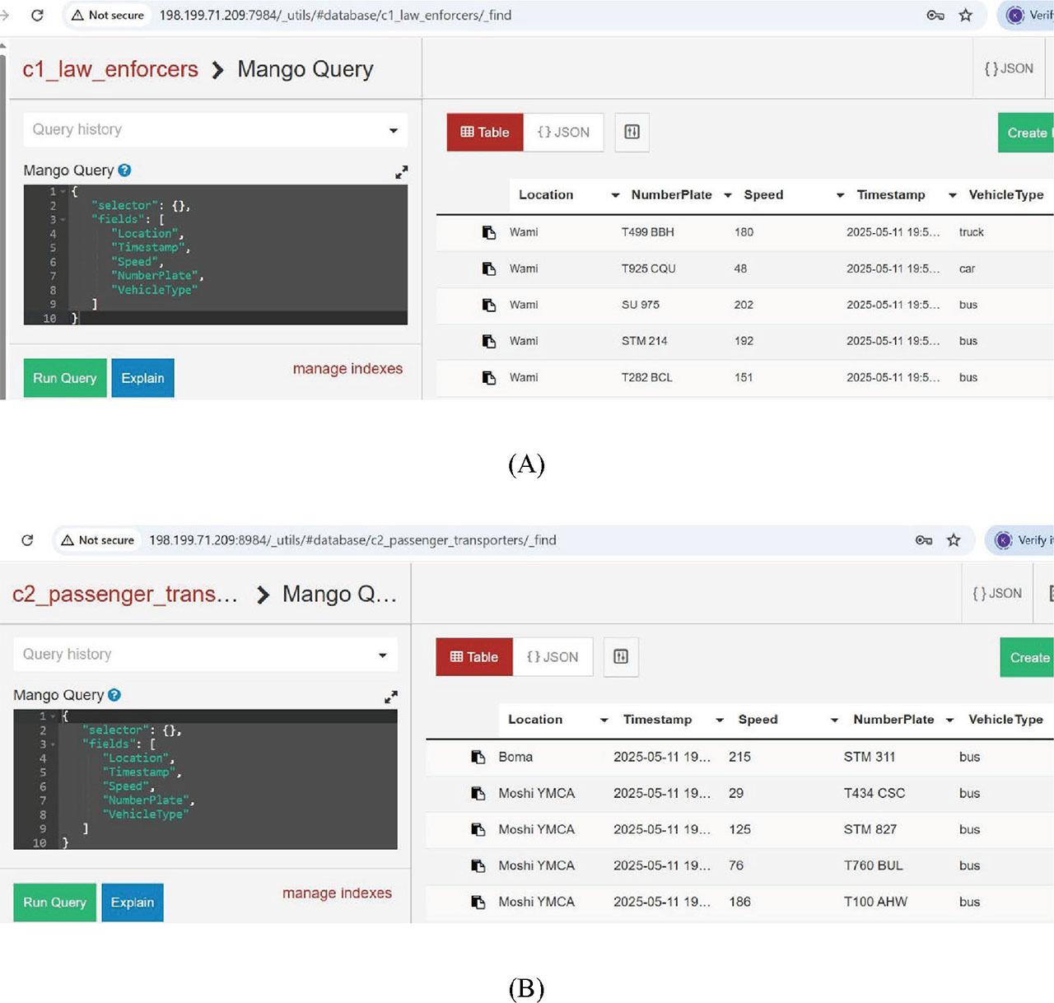Copy the Boma row document
Image resolution: width=1054 pixels, height=1003 pixels.
click(478, 757)
